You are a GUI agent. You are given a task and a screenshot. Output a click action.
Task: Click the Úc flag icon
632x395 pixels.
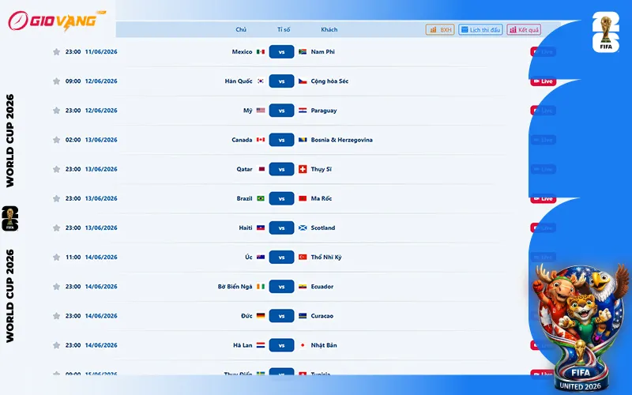261,258
